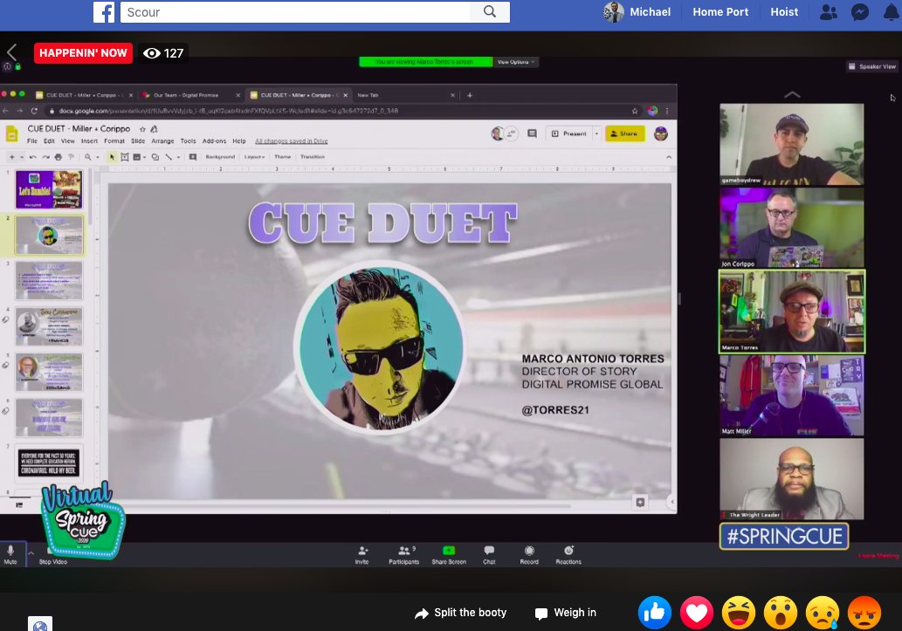This screenshot has height=631, width=902.
Task: Click the Paint format icon in Slides toolbar
Action: [72, 157]
